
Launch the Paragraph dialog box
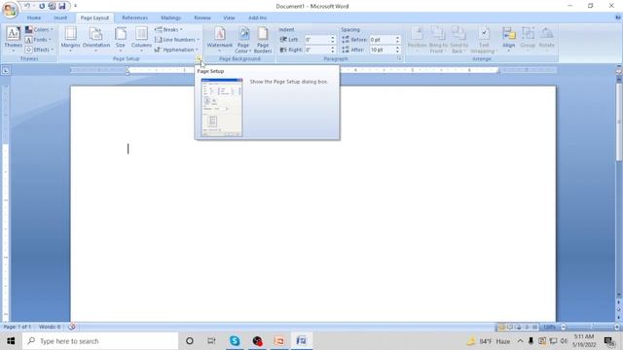coord(399,58)
